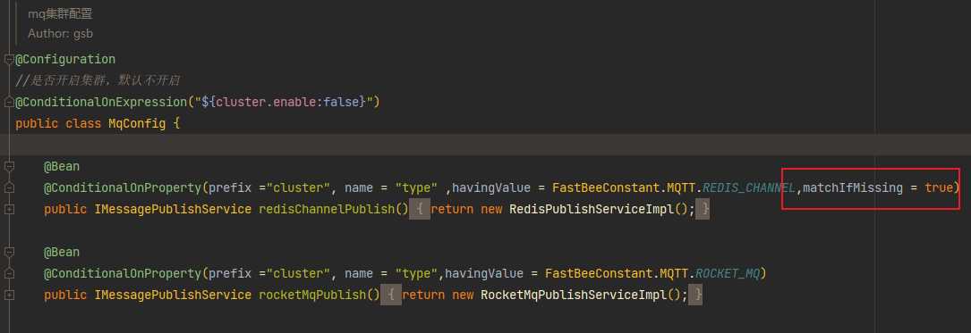Unfold opening brace before return new RocketMqPublishServiceImpl
971x333 pixels.
click(x=391, y=296)
